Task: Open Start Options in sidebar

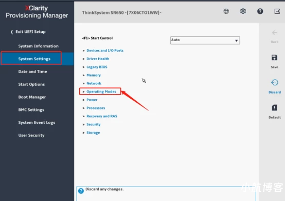Action: pos(31,84)
